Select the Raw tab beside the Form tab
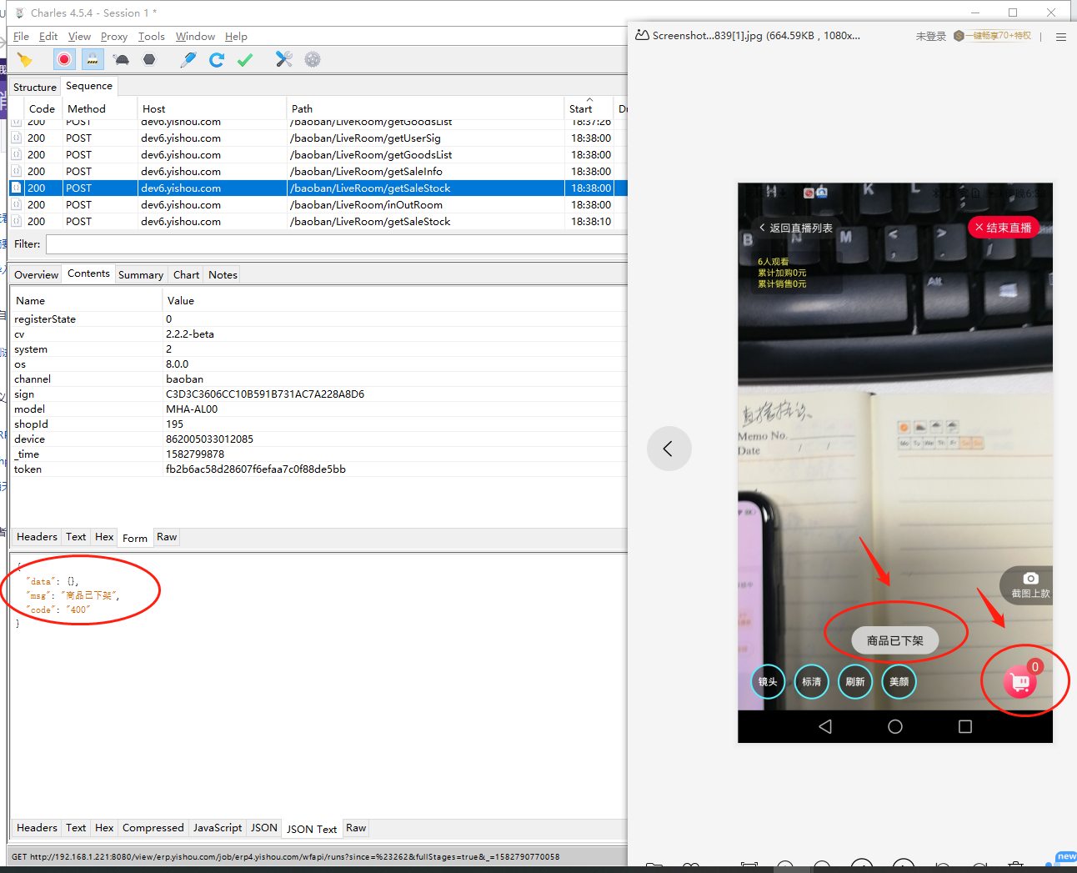The width and height of the screenshot is (1077, 873). tap(167, 537)
